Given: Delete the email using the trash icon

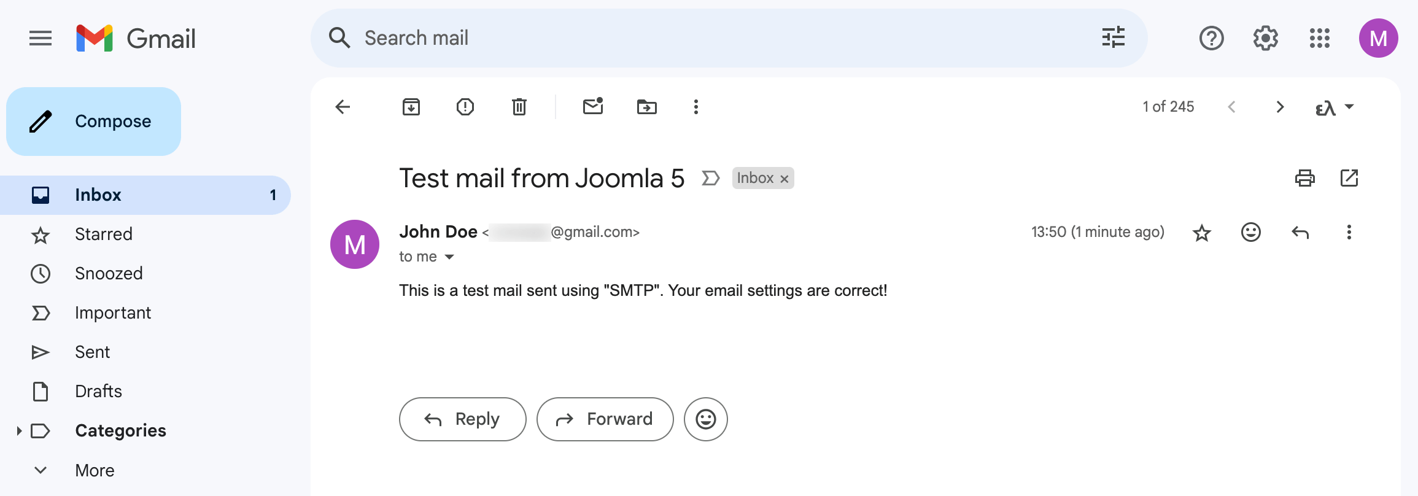Looking at the screenshot, I should [519, 107].
